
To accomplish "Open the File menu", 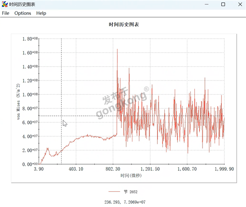I will pyautogui.click(x=5, y=13).
